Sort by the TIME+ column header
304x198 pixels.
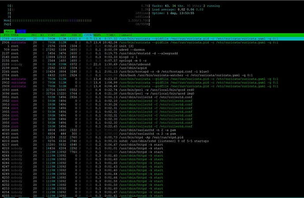(111, 35)
